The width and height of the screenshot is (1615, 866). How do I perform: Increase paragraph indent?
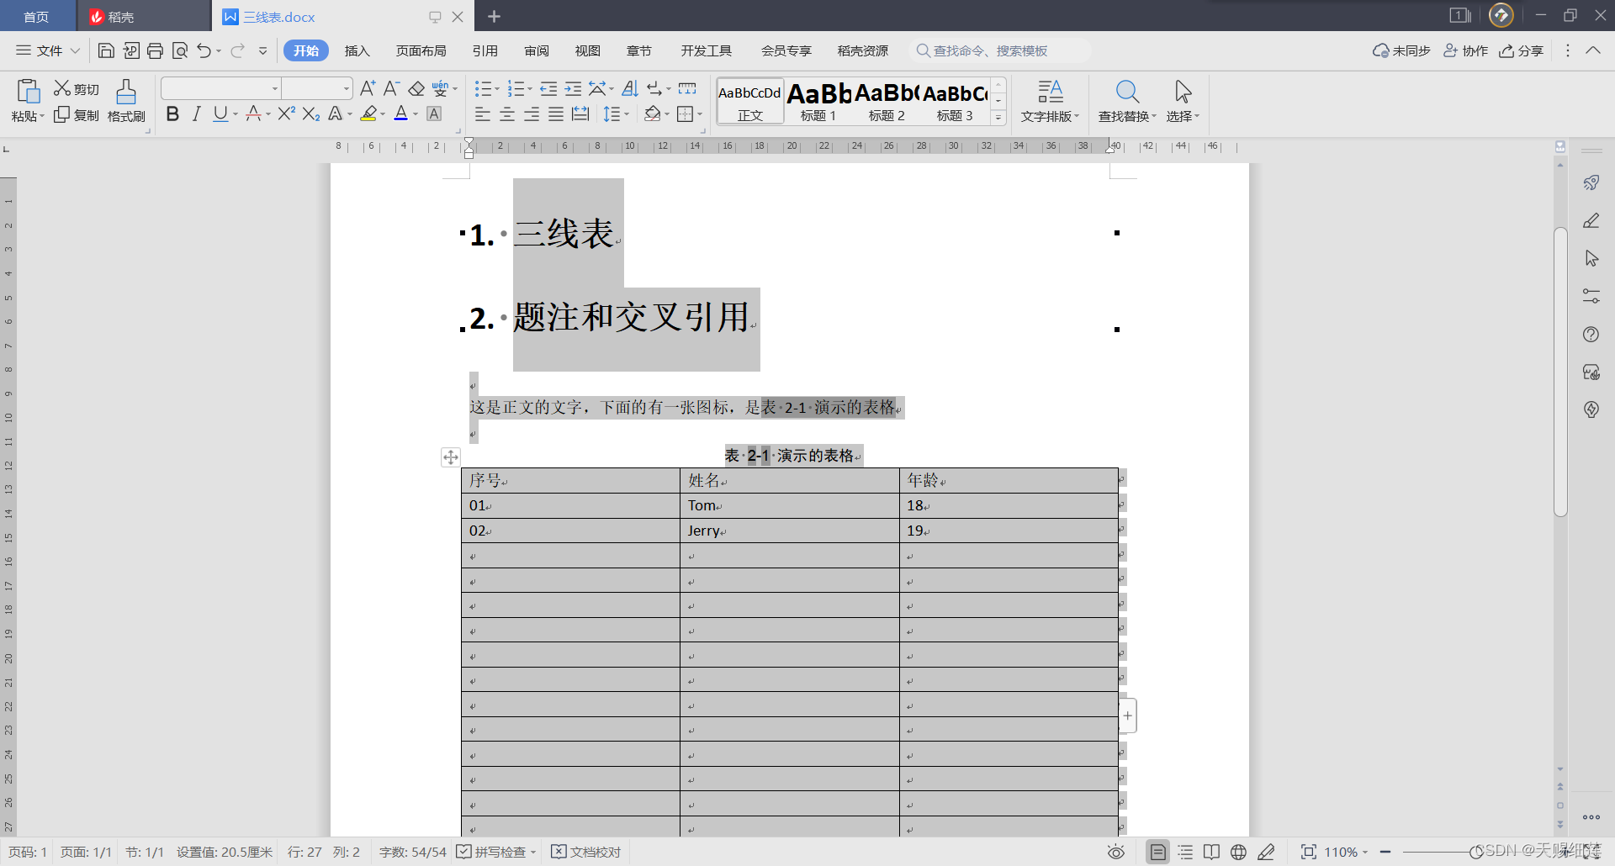pyautogui.click(x=573, y=88)
